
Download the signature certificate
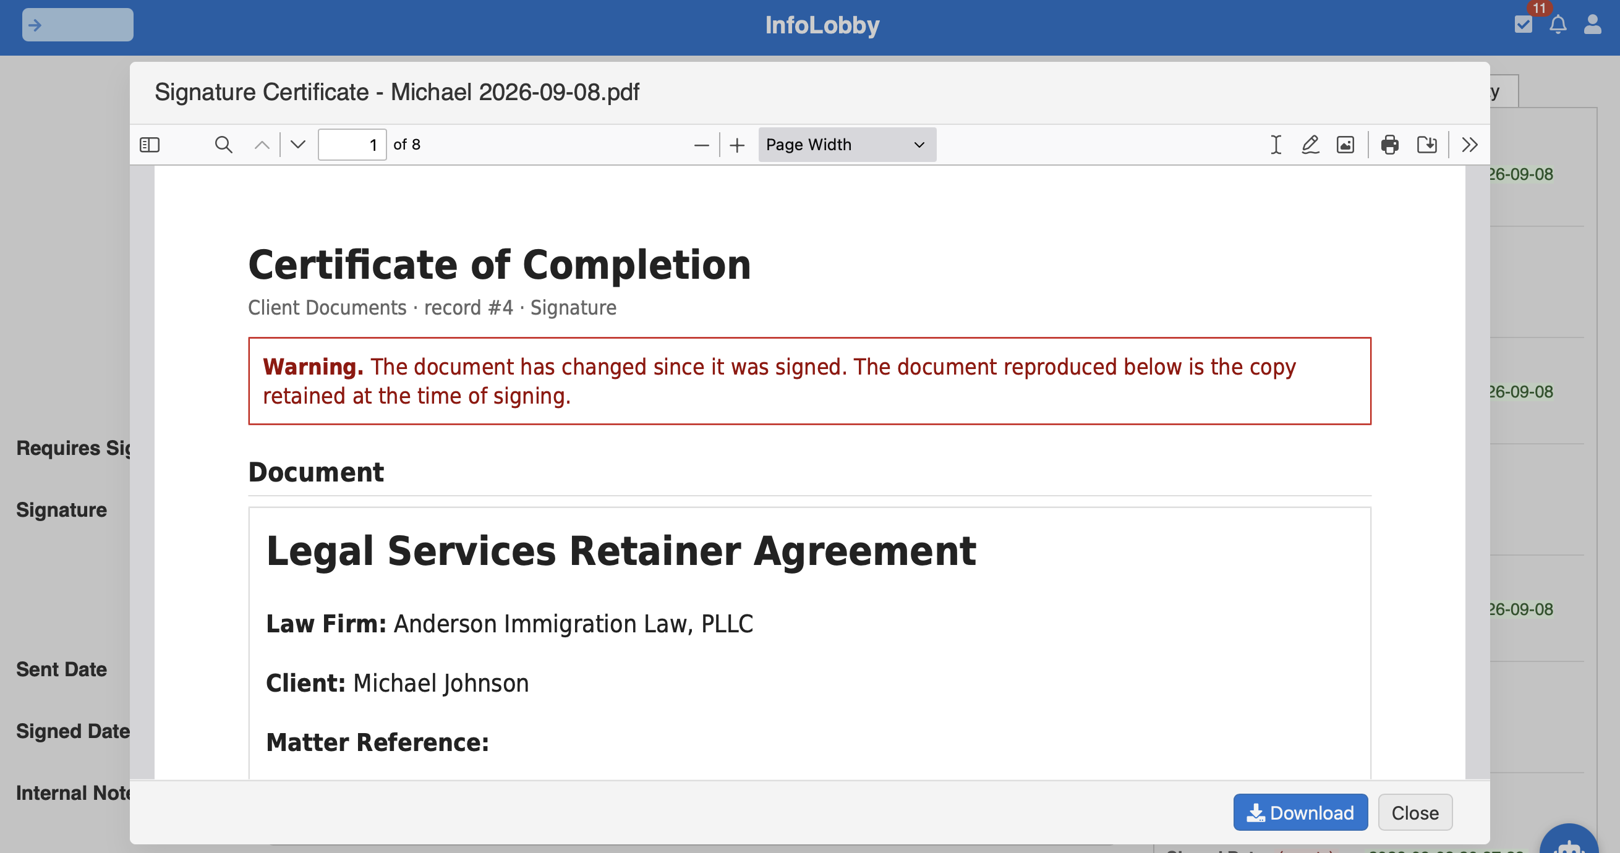(x=1300, y=812)
